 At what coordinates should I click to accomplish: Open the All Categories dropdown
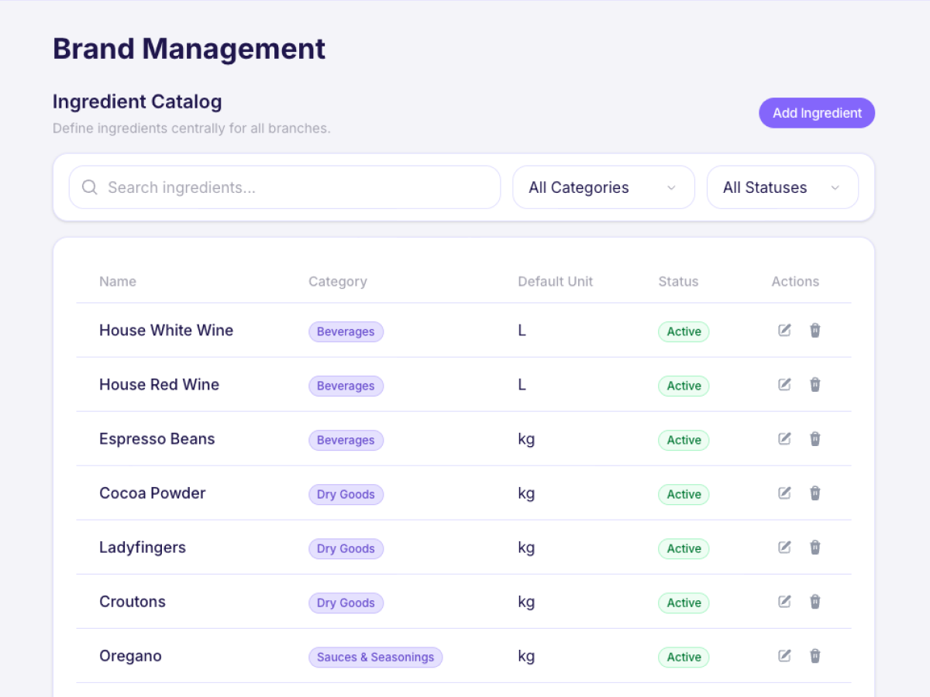[604, 187]
